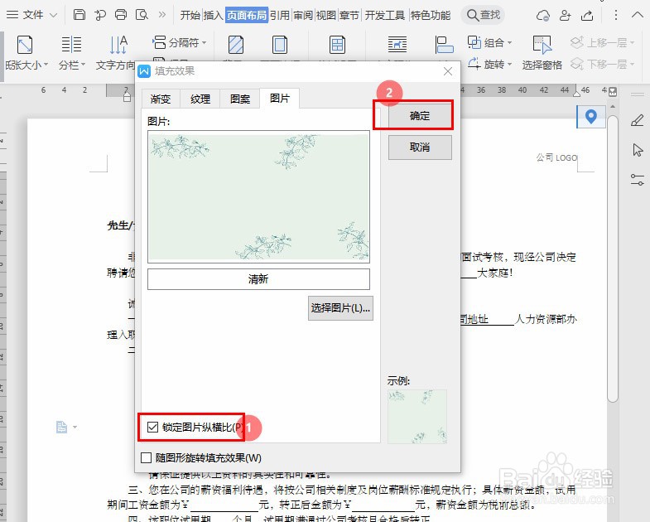Close the 填充效果 dialog
This screenshot has width=650, height=522.
[x=448, y=71]
